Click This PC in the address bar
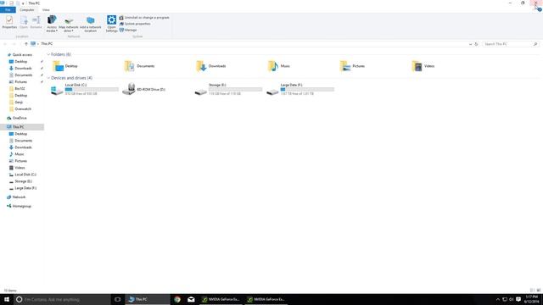 [x=47, y=44]
